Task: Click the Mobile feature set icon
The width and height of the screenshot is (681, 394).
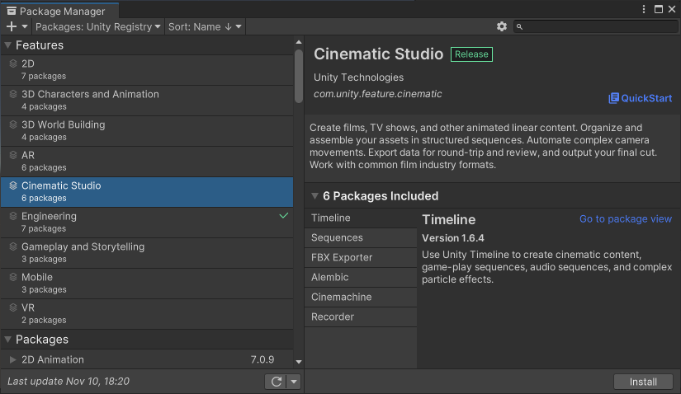Action: (x=13, y=277)
